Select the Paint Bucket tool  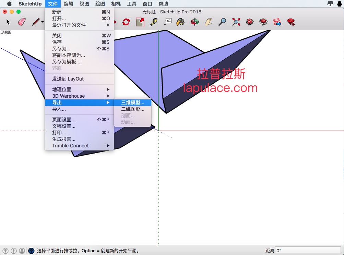pyautogui.click(x=180, y=22)
